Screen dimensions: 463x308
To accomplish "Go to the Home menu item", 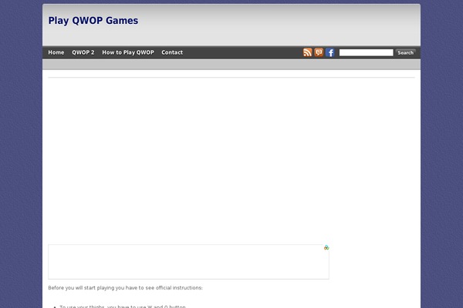I will pos(56,52).
